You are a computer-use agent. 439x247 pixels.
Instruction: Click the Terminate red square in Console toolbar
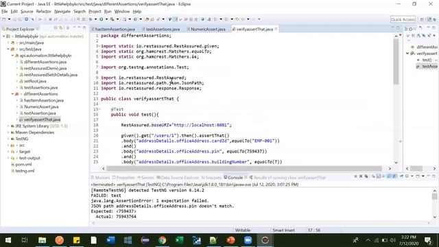click(x=355, y=176)
